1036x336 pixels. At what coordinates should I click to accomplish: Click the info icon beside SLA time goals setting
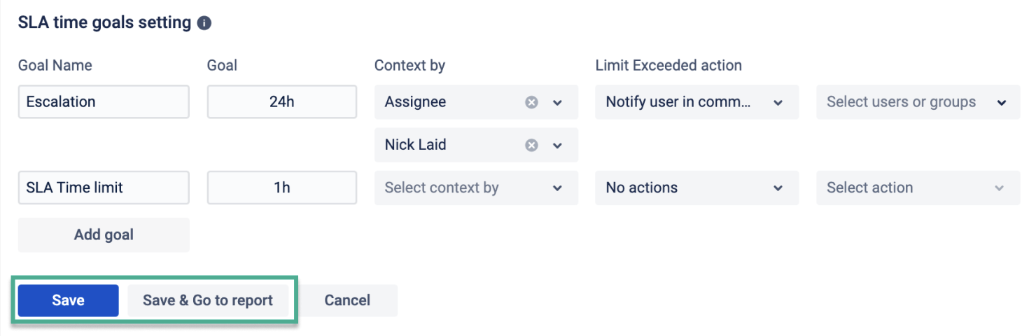(204, 23)
